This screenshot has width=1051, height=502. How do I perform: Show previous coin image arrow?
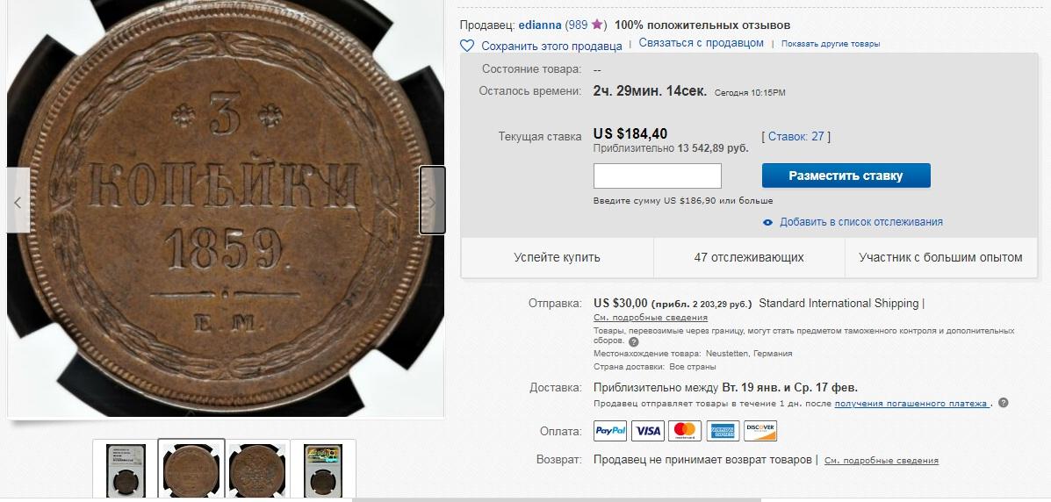[18, 200]
